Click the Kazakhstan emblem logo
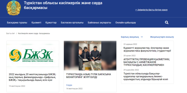187x93 pixels. 14,8
